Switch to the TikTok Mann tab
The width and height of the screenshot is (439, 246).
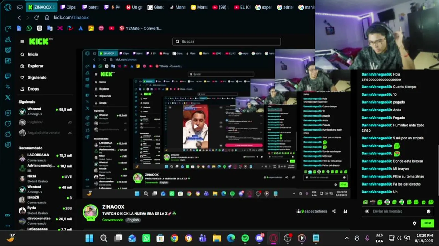[177, 7]
